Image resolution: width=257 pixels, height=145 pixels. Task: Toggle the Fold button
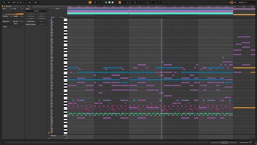(x=53, y=17)
